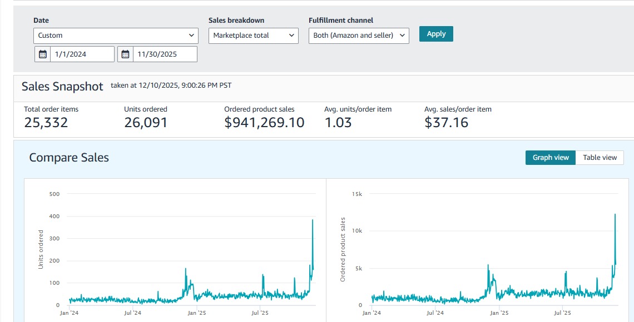This screenshot has height=322, width=634.
Task: Select the Units ordered value 26,091
Action: coord(146,123)
